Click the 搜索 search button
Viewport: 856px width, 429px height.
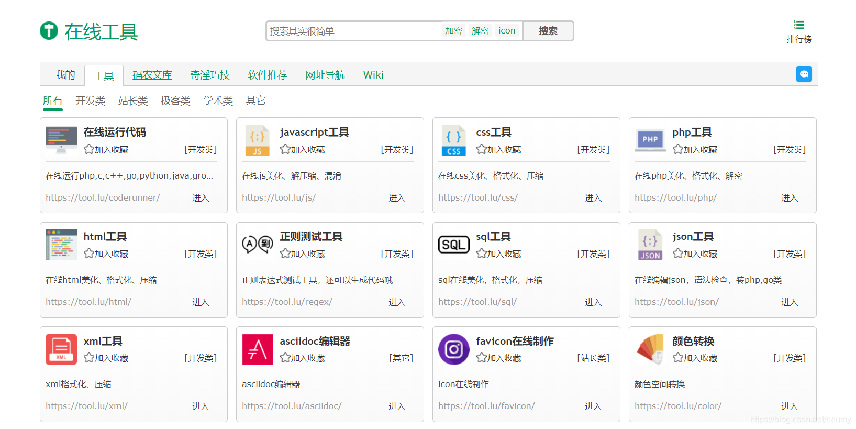[x=548, y=31]
